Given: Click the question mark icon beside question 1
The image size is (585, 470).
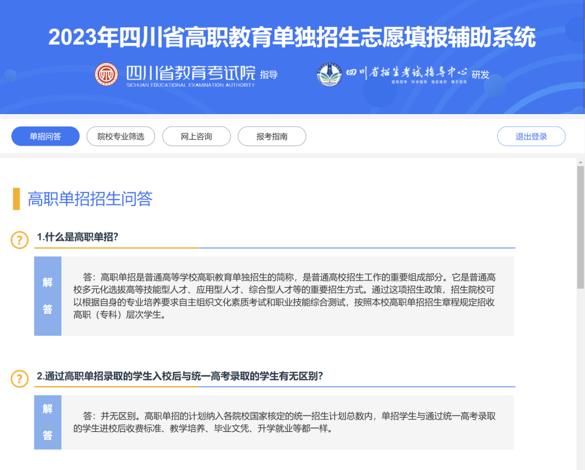Looking at the screenshot, I should (20, 240).
